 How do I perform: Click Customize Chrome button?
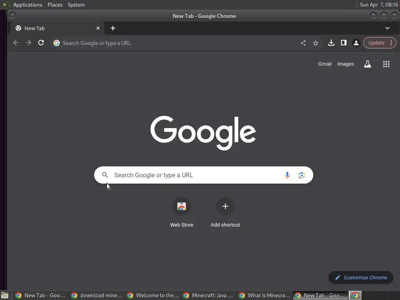coord(361,278)
